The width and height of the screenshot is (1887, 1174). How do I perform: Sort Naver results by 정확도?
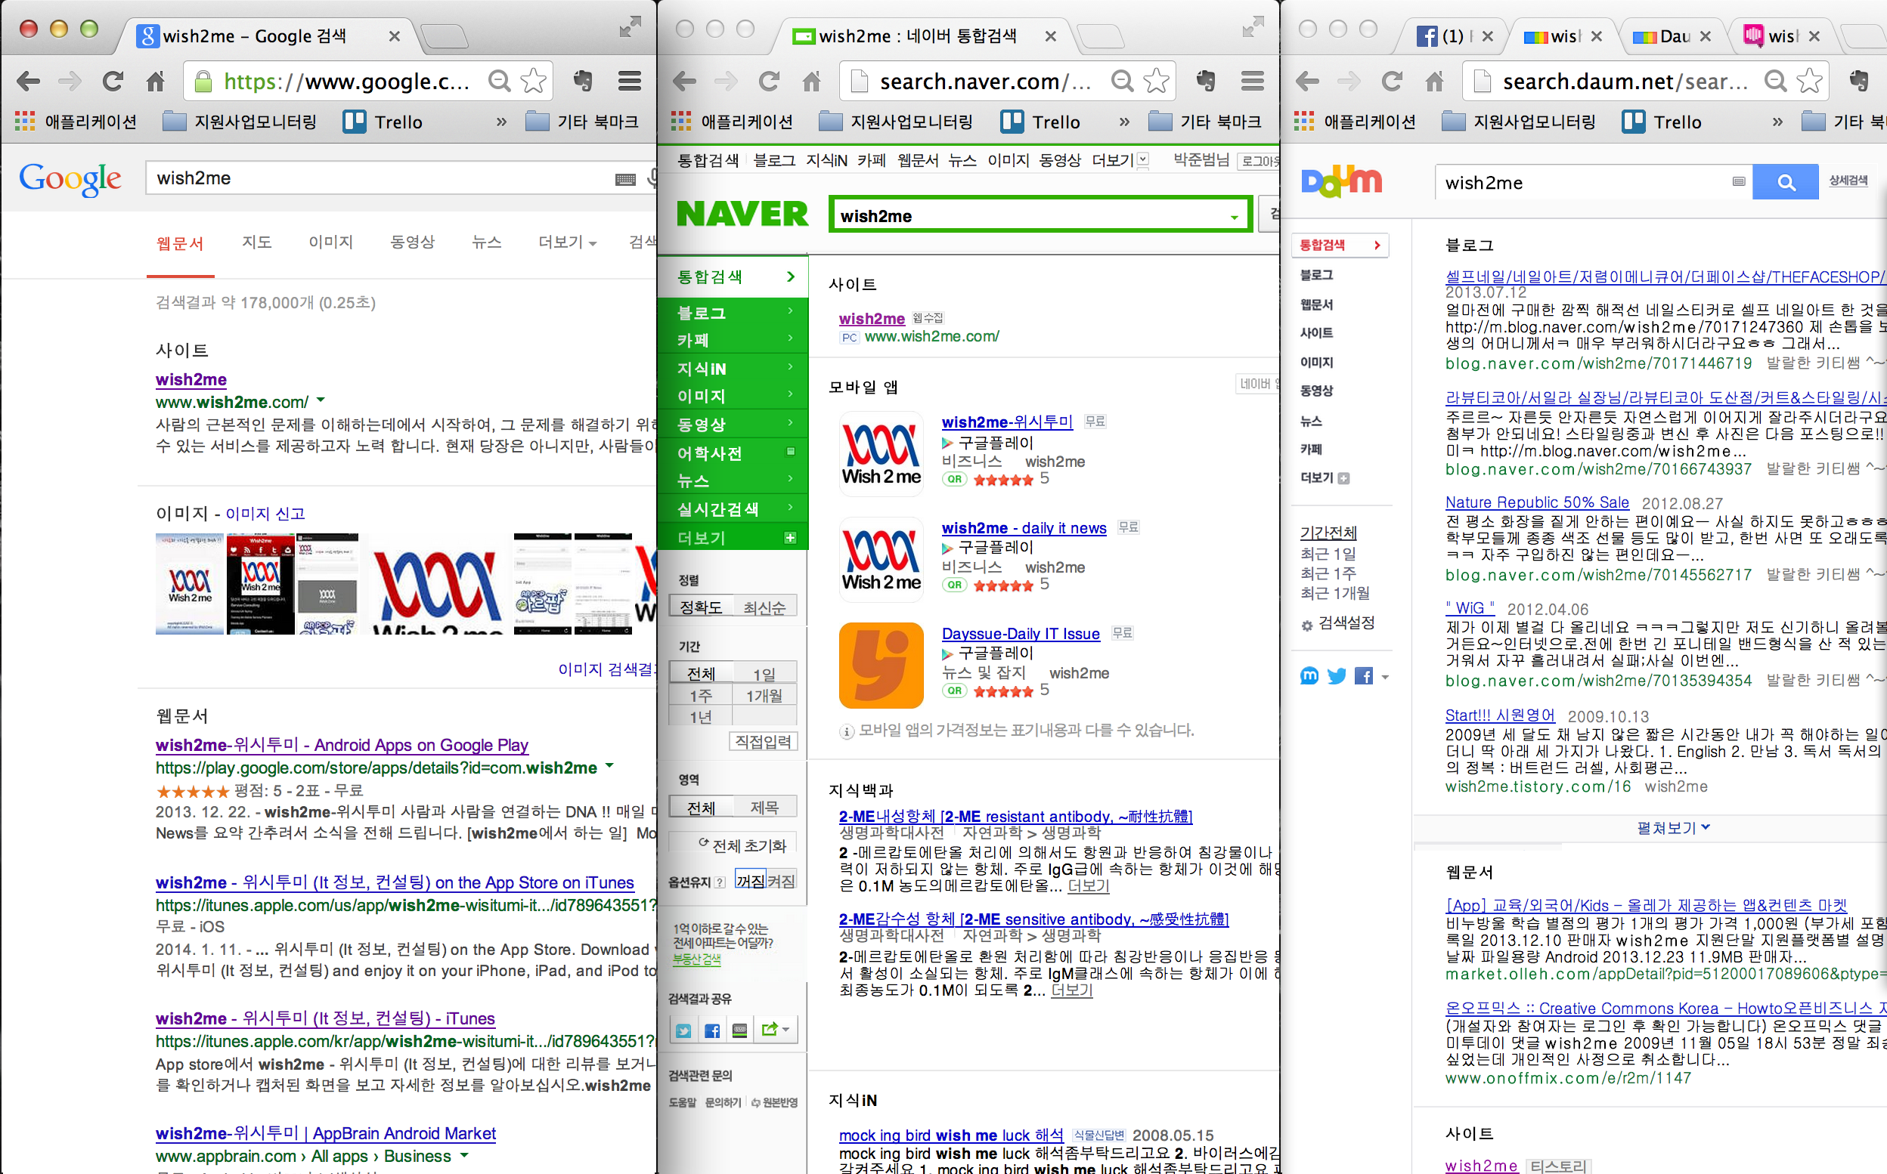pyautogui.click(x=701, y=607)
